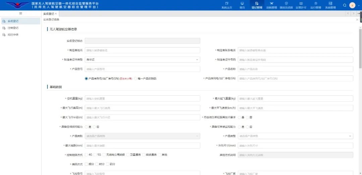Close the 实名登记 tab with its X
The width and height of the screenshot is (362, 175).
(x=56, y=14)
